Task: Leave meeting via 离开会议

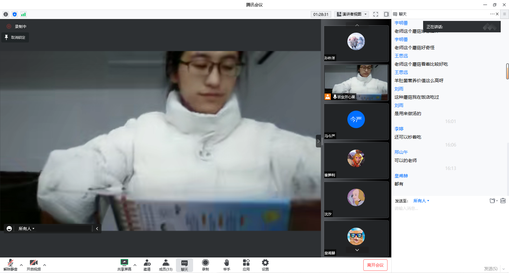Action: pos(375,265)
